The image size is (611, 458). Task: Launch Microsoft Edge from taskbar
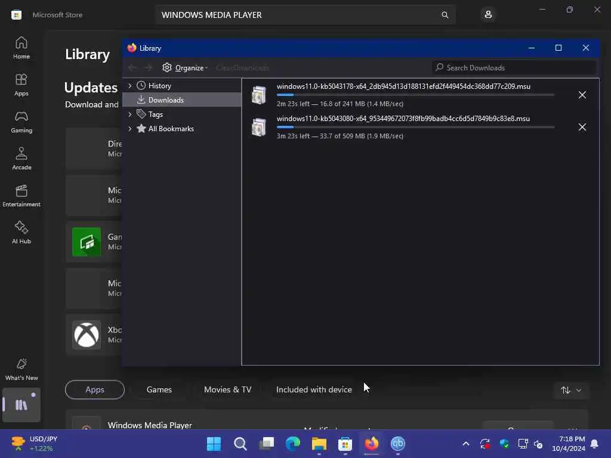(x=292, y=444)
